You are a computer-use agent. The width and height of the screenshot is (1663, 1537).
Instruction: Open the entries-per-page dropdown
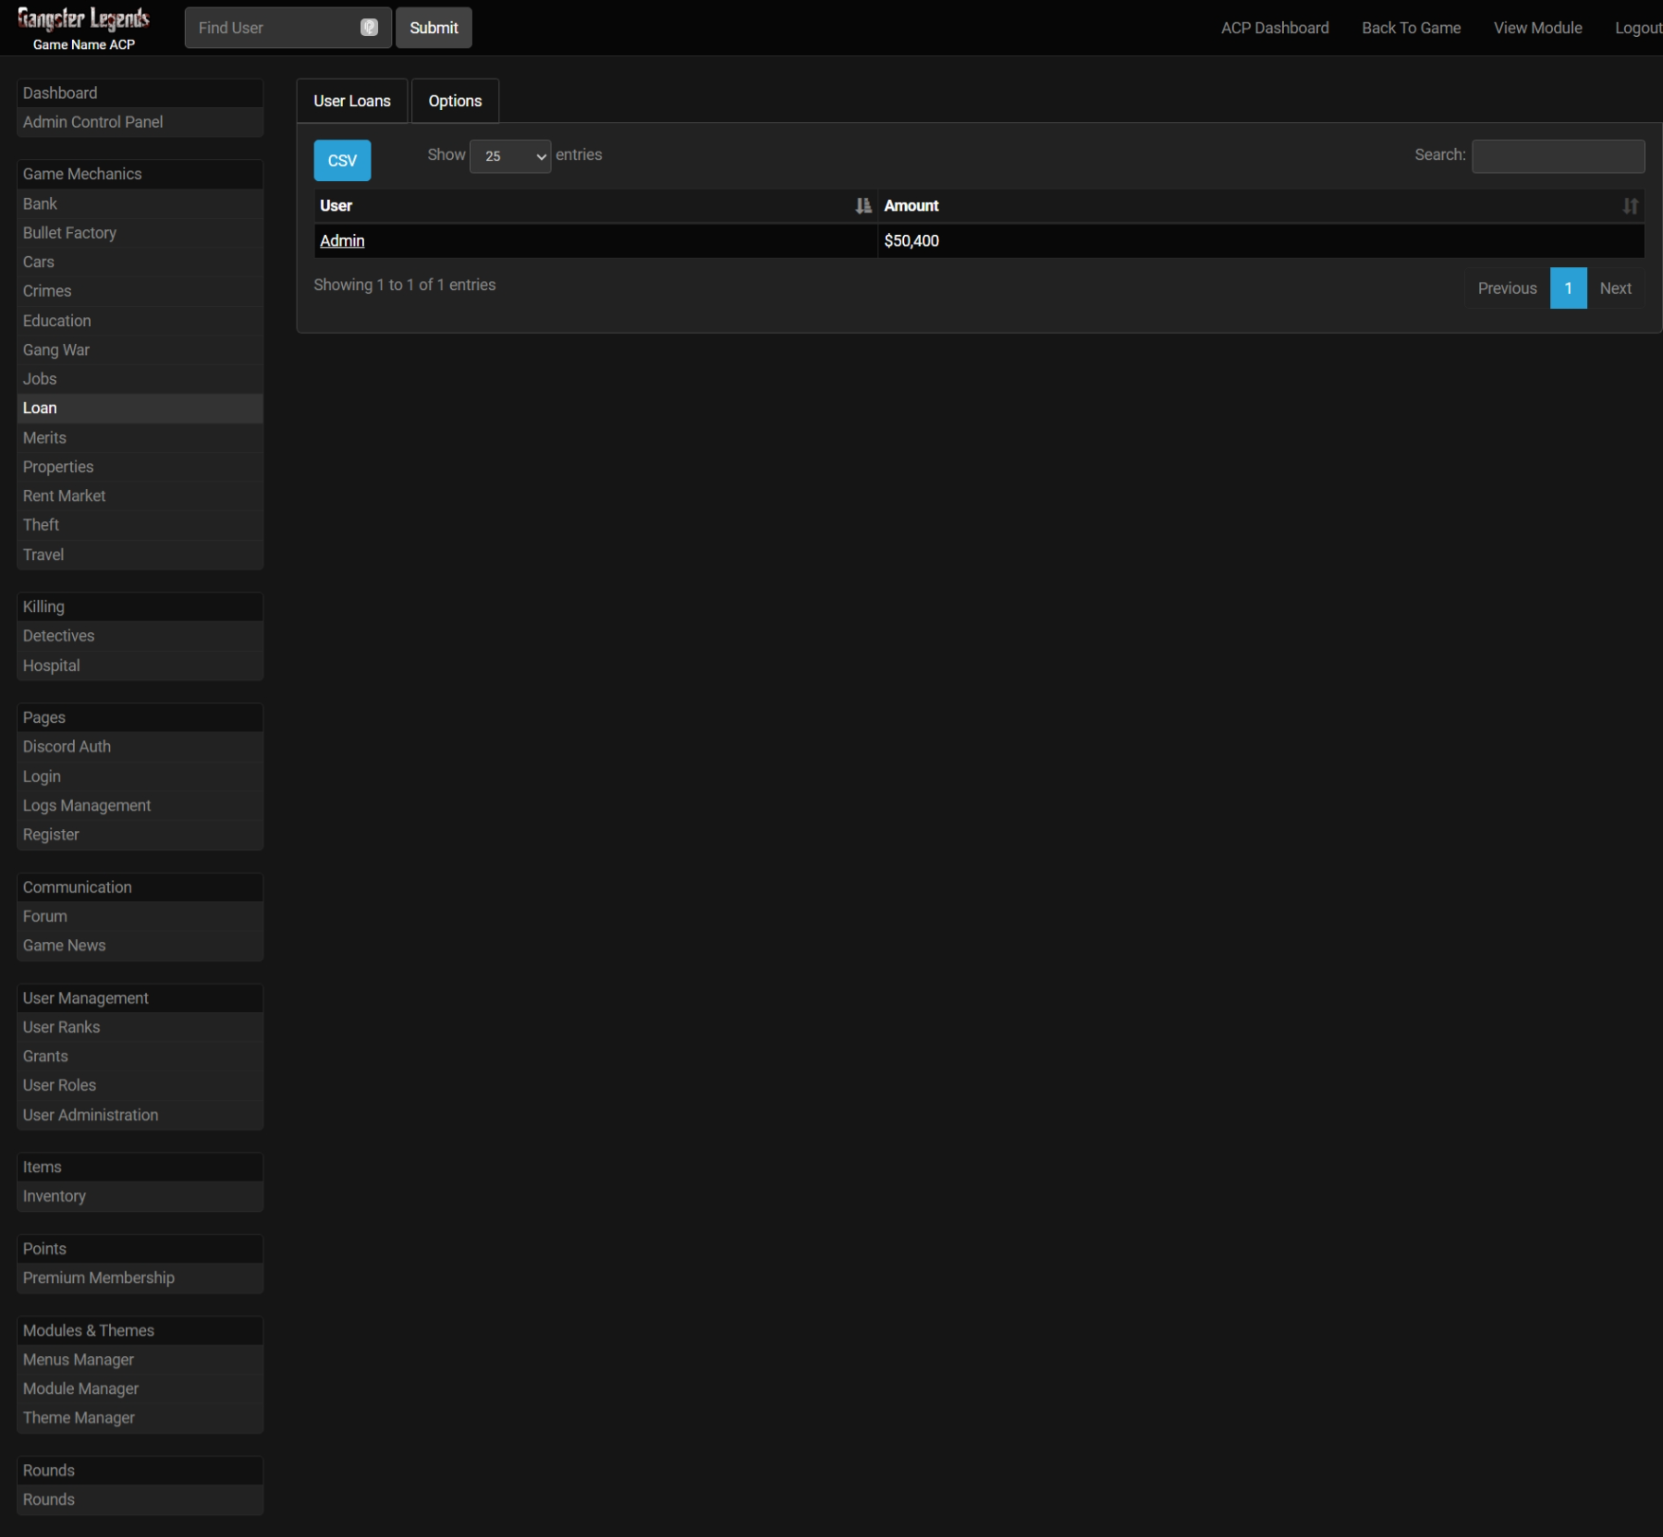[x=510, y=156]
